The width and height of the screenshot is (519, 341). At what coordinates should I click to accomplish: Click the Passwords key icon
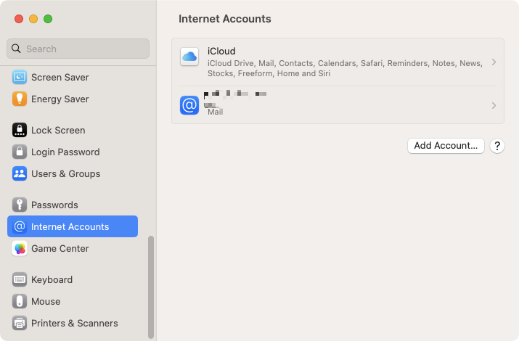pyautogui.click(x=20, y=205)
